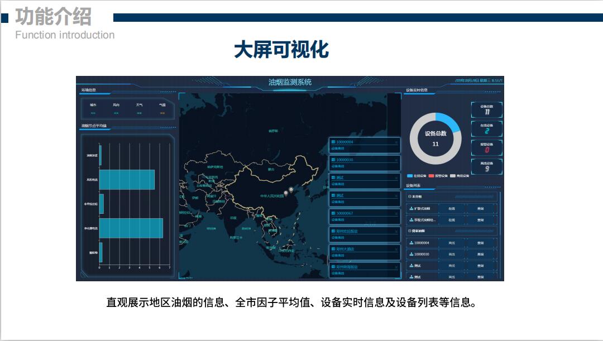Viewport: 603px width, 341px height.
Task: Click the 中华人民共和国 label on the map
Action: [272, 196]
